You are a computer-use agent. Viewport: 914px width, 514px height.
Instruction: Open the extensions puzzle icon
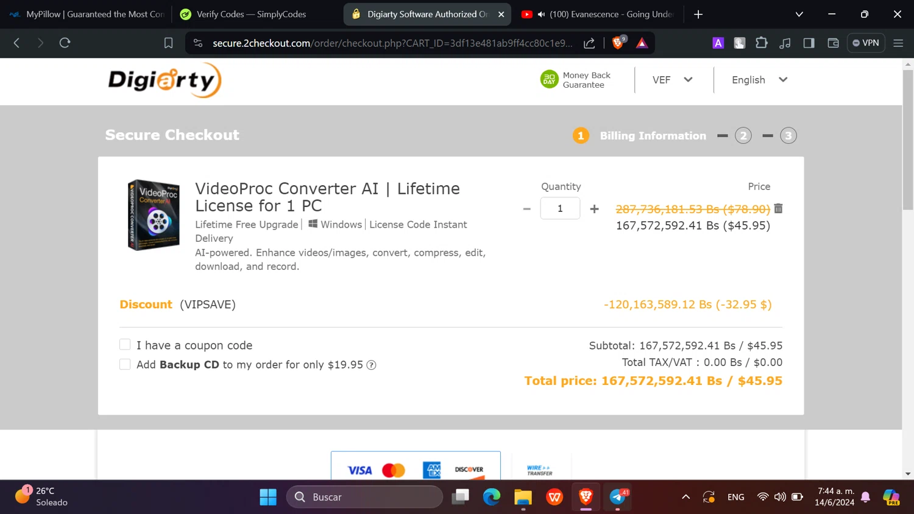click(762, 43)
